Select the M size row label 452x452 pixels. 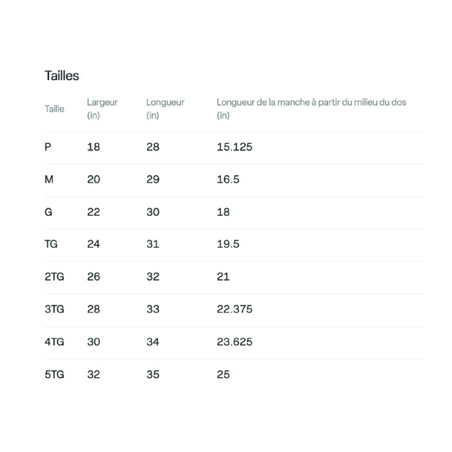click(x=49, y=180)
